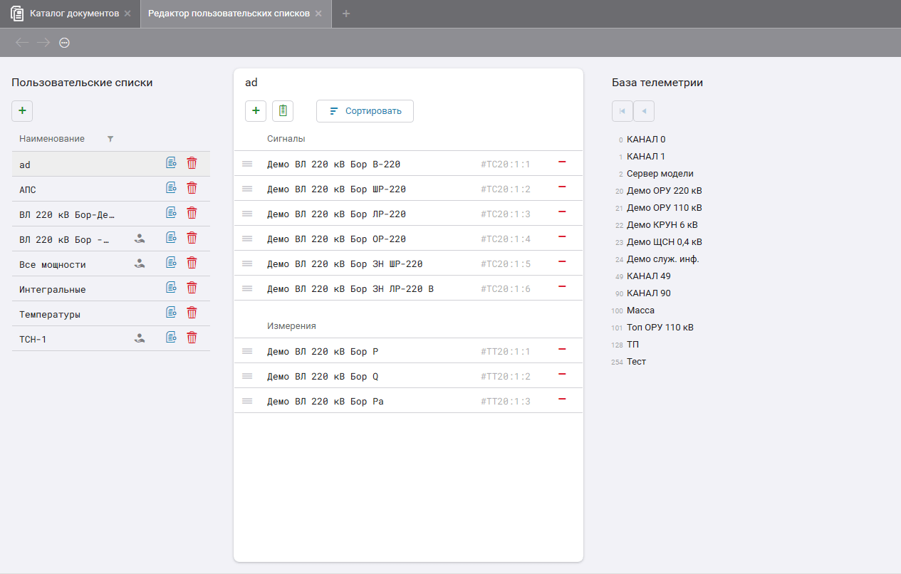Jump to the first telemetry level with the skip-back button
This screenshot has width=901, height=574.
coord(622,111)
